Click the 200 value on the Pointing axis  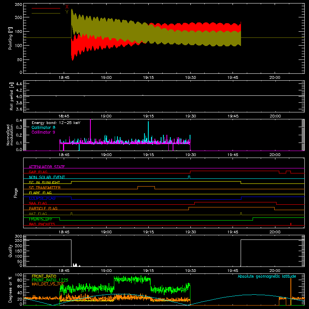coord(19,17)
